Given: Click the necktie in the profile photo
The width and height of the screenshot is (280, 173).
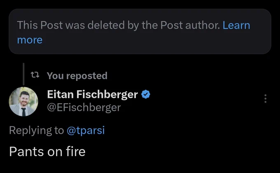Looking at the screenshot, I should 23,112.
